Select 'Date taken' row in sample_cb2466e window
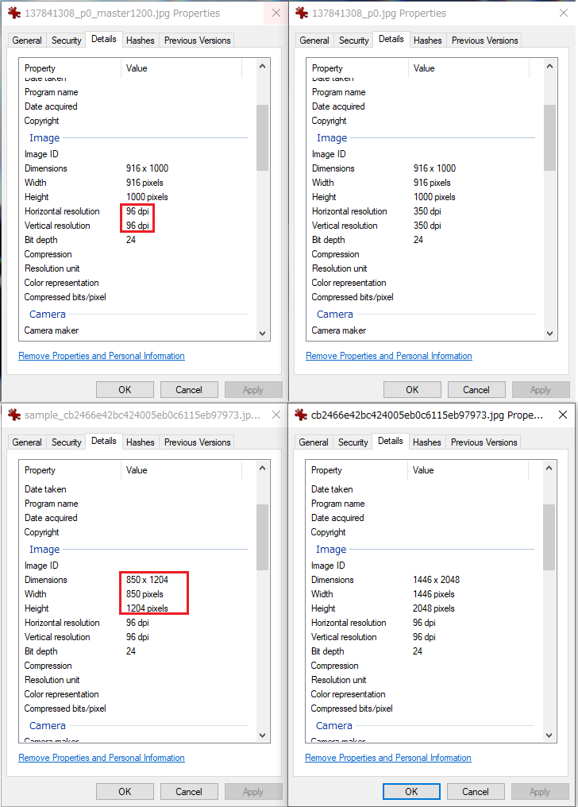 coord(138,489)
